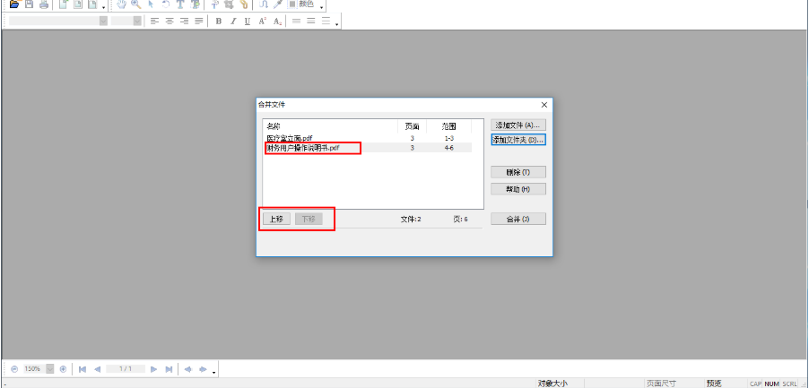The image size is (809, 388).
Task: Expand overflow arrow after 颜色 toolbar
Action: [322, 7]
